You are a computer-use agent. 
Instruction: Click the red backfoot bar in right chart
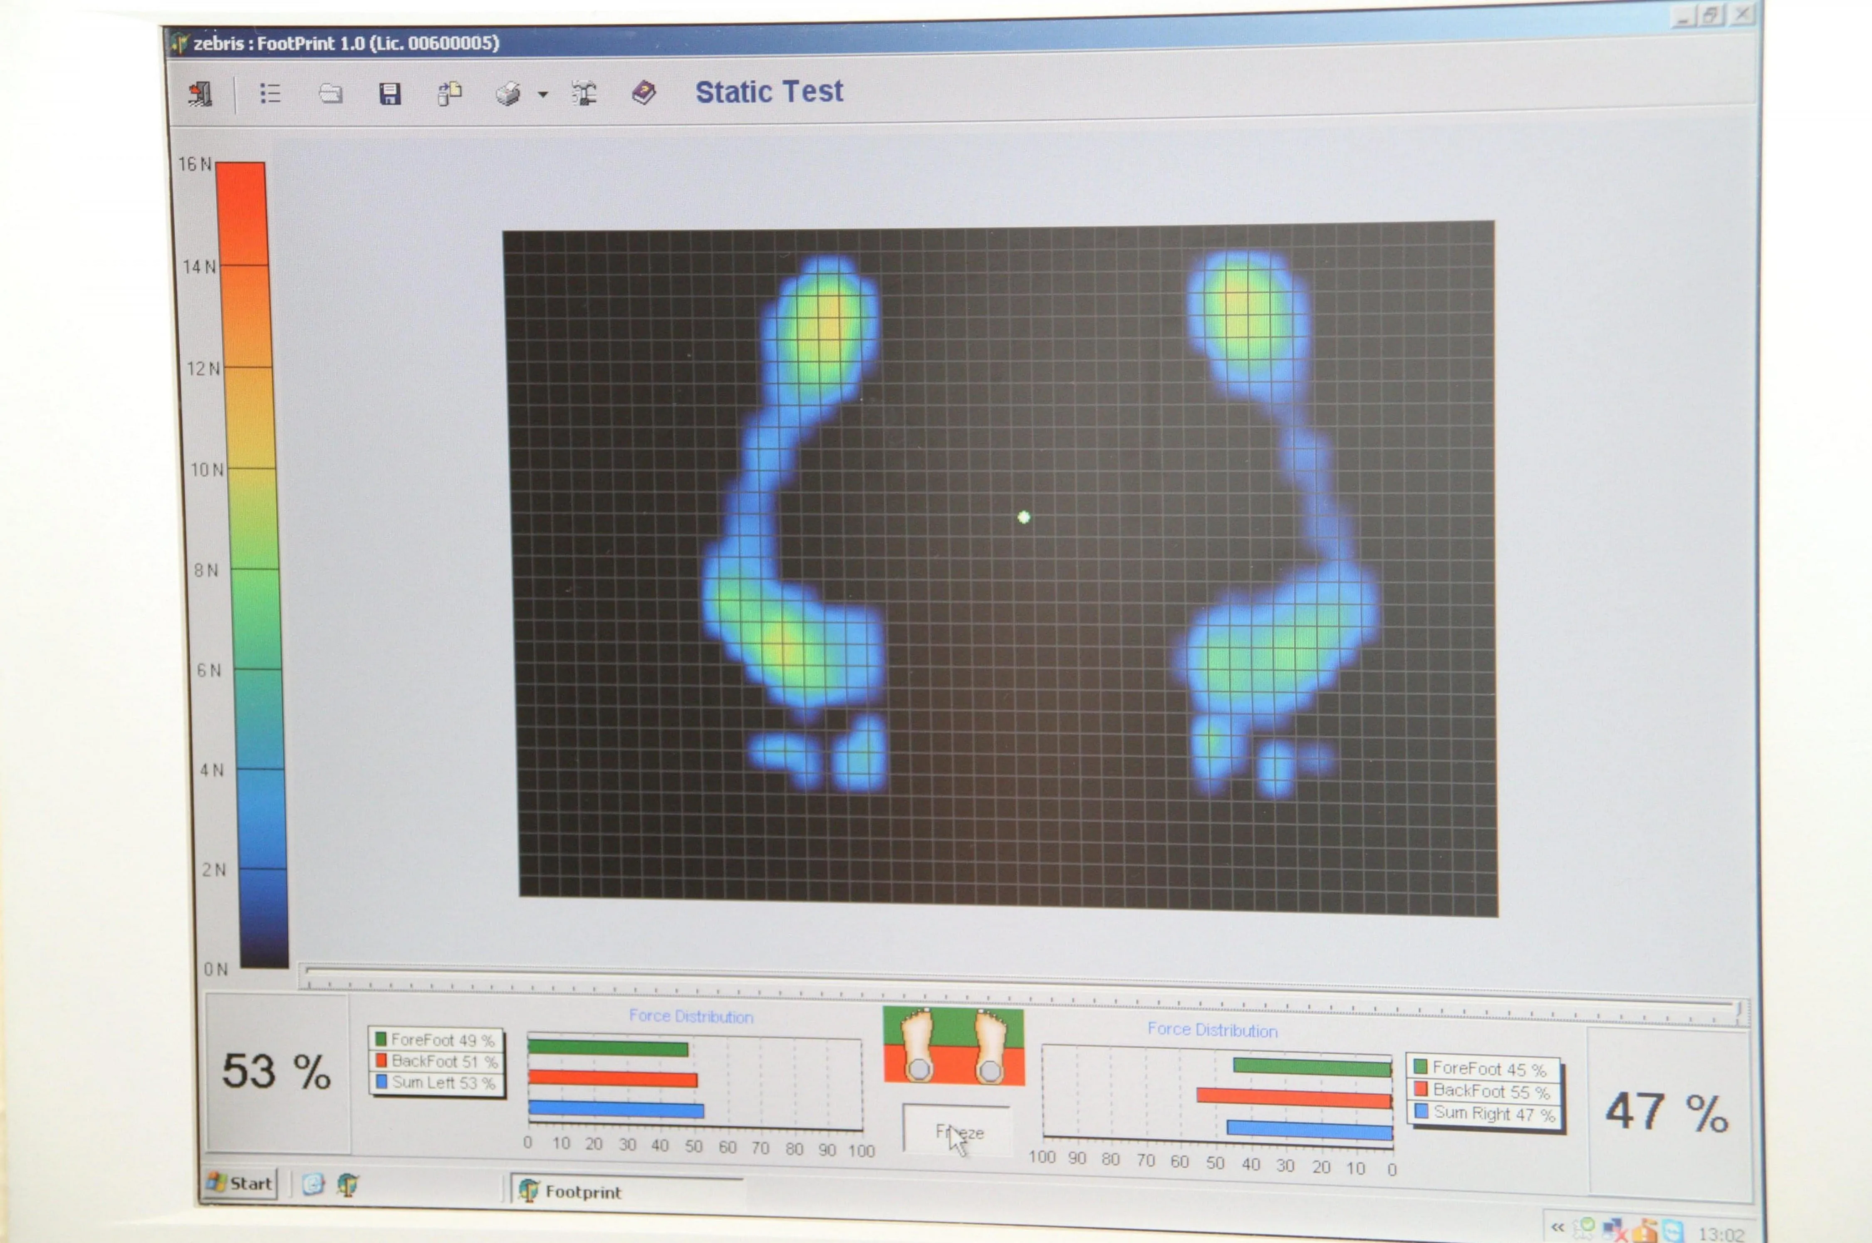[x=1294, y=1098]
